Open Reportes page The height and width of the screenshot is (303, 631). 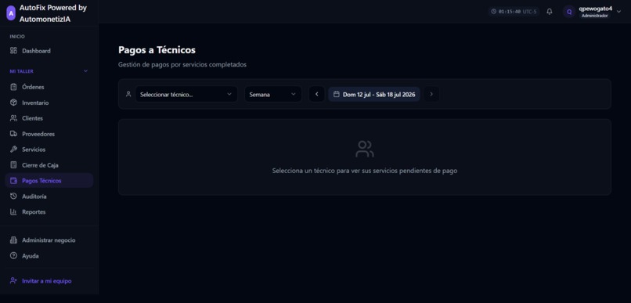click(x=49, y=211)
